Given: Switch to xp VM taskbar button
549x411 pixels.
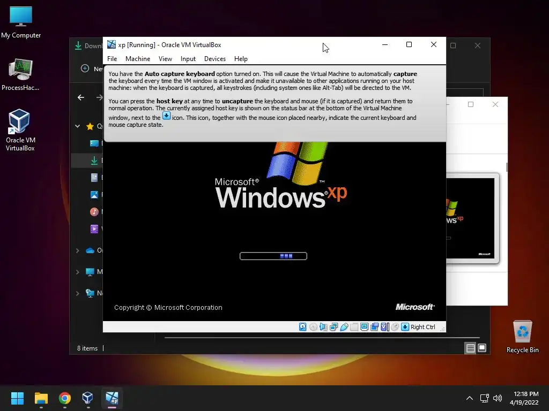Looking at the screenshot, I should pos(112,398).
